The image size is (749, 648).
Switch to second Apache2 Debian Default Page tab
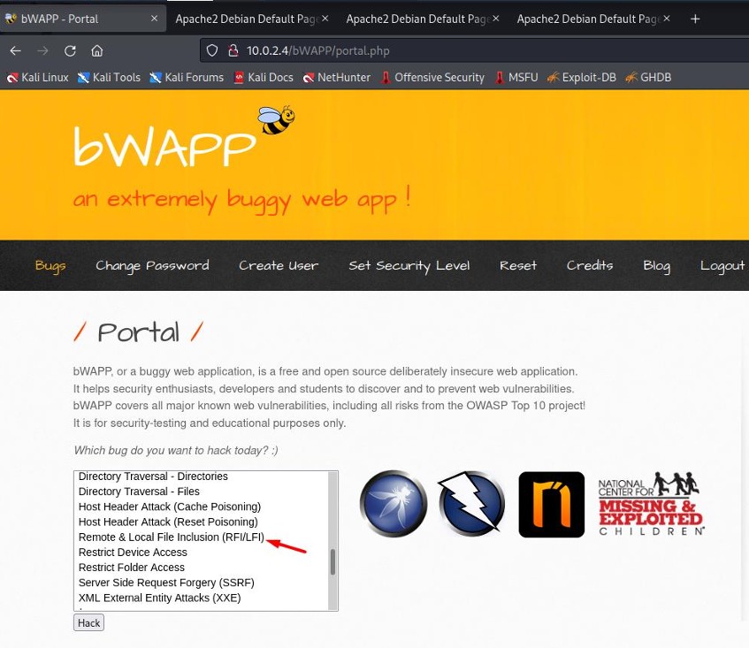point(423,19)
